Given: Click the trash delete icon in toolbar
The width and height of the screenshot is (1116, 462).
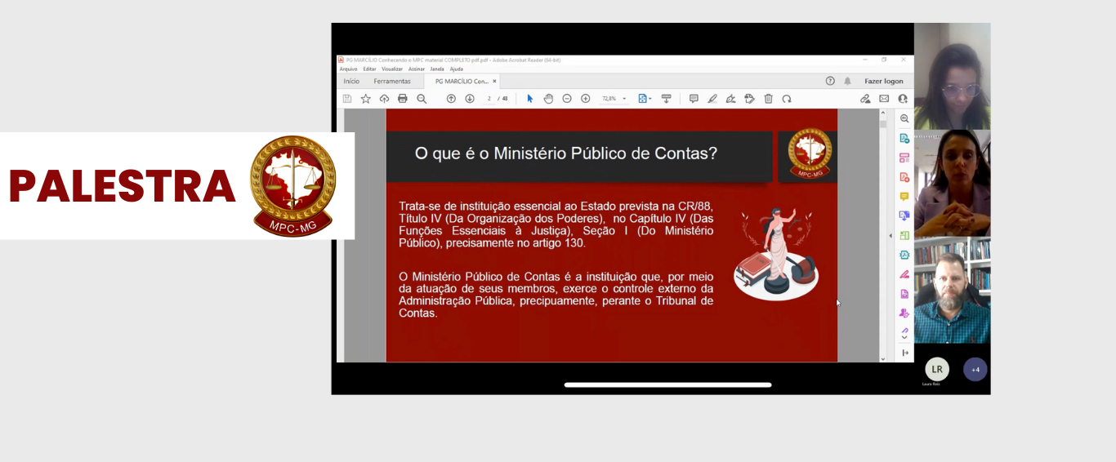Looking at the screenshot, I should [768, 99].
